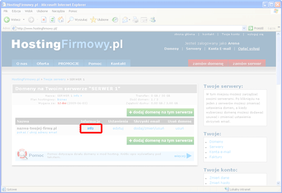Open the Ulubione menu in menu bar

pyautogui.click(x=42, y=11)
